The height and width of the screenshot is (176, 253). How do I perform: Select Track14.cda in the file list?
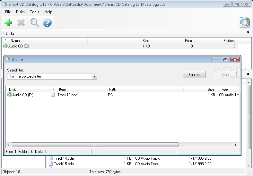(64, 158)
